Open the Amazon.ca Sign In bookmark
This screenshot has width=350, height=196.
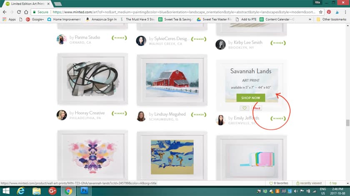[101, 20]
